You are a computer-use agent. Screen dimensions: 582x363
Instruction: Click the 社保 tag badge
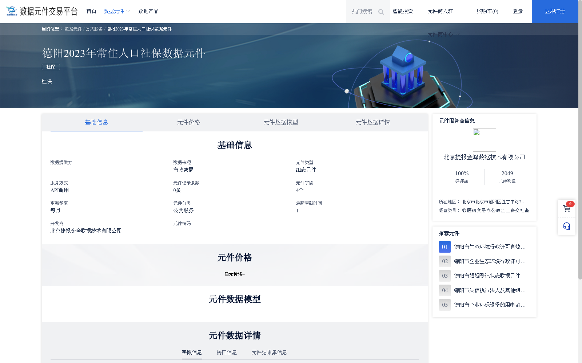point(51,67)
